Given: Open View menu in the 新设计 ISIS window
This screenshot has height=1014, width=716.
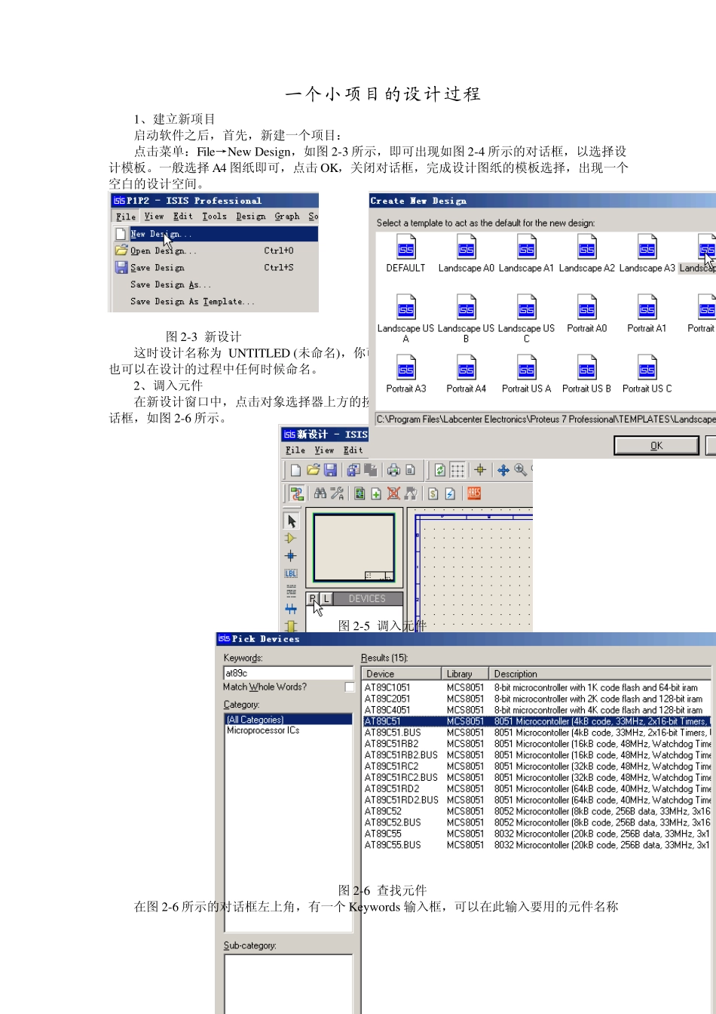Looking at the screenshot, I should (324, 450).
